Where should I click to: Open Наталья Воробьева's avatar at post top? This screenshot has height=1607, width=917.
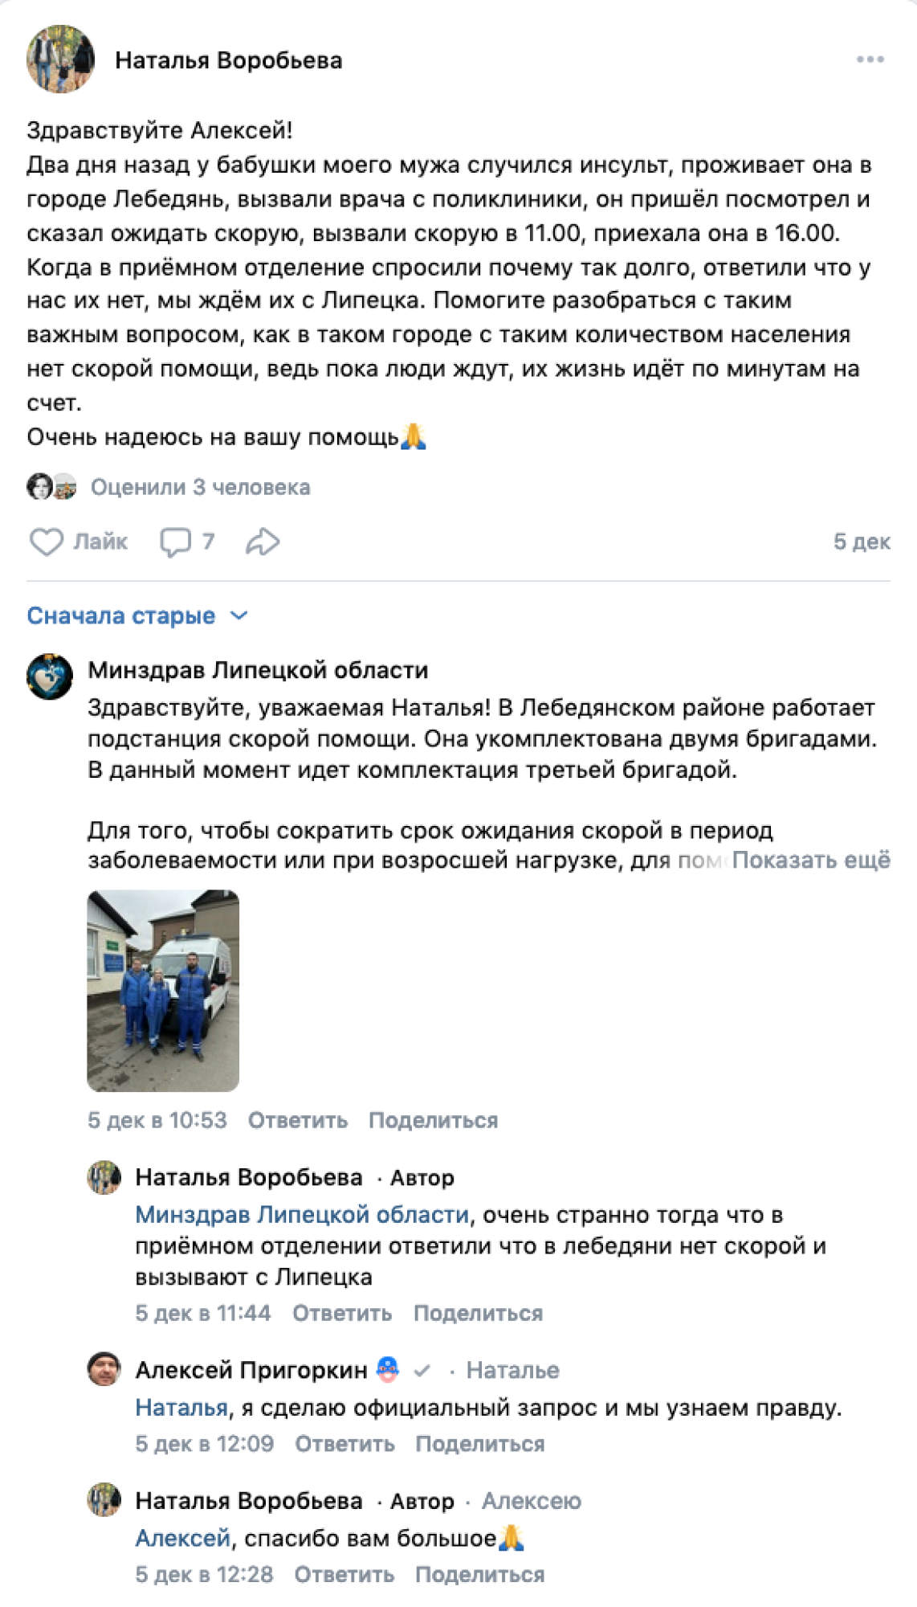pyautogui.click(x=60, y=59)
